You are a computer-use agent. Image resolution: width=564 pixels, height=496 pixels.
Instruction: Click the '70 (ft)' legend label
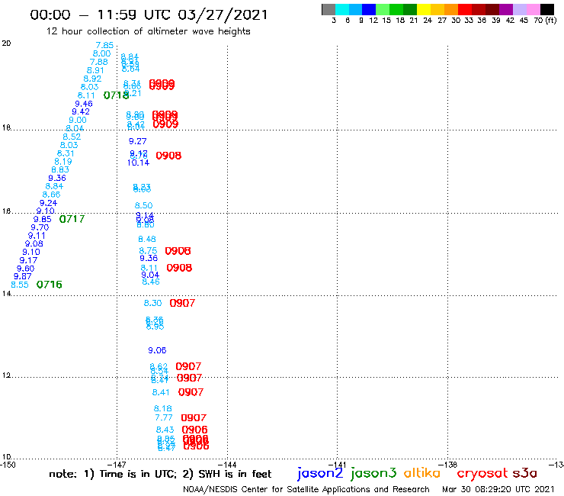(545, 20)
